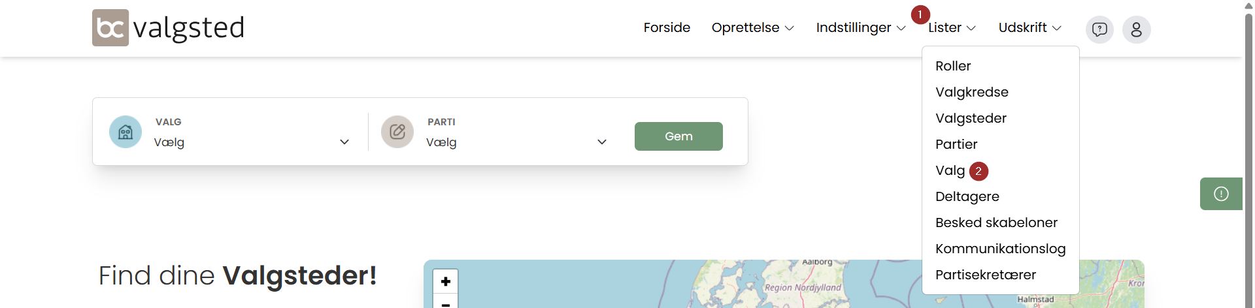
Task: Click the green Gem button
Action: click(x=678, y=136)
